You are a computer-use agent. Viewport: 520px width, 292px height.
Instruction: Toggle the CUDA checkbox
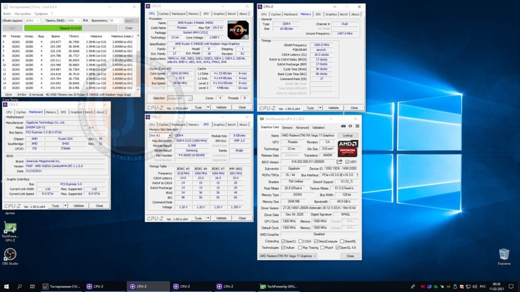300,241
